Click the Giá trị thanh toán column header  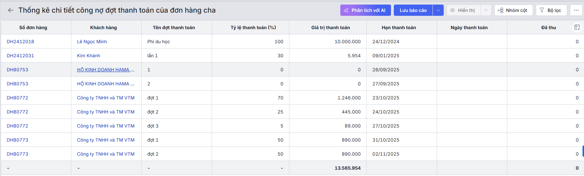330,27
